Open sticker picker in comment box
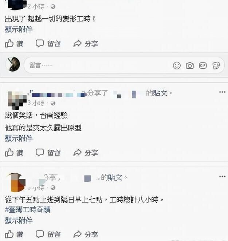 click(x=216, y=66)
